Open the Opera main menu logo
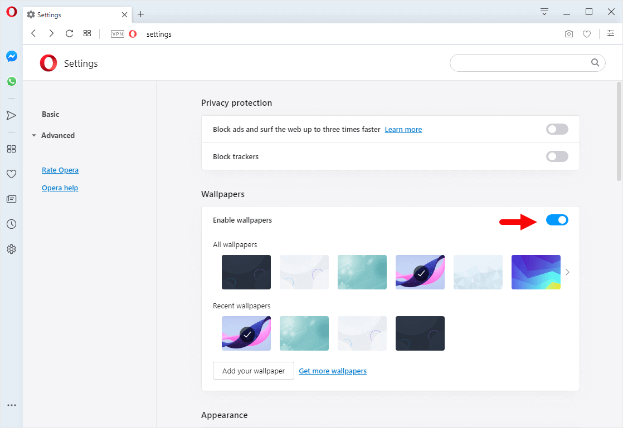The image size is (623, 428). click(x=12, y=12)
